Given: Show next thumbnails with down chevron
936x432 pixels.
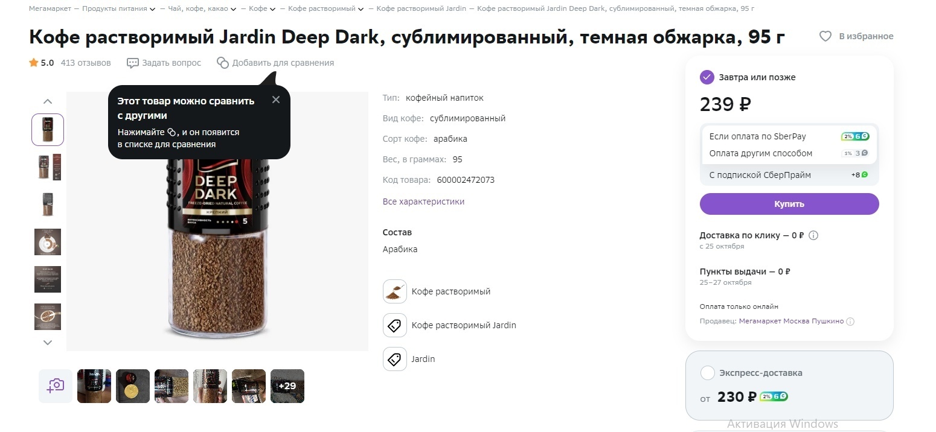Looking at the screenshot, I should point(48,343).
